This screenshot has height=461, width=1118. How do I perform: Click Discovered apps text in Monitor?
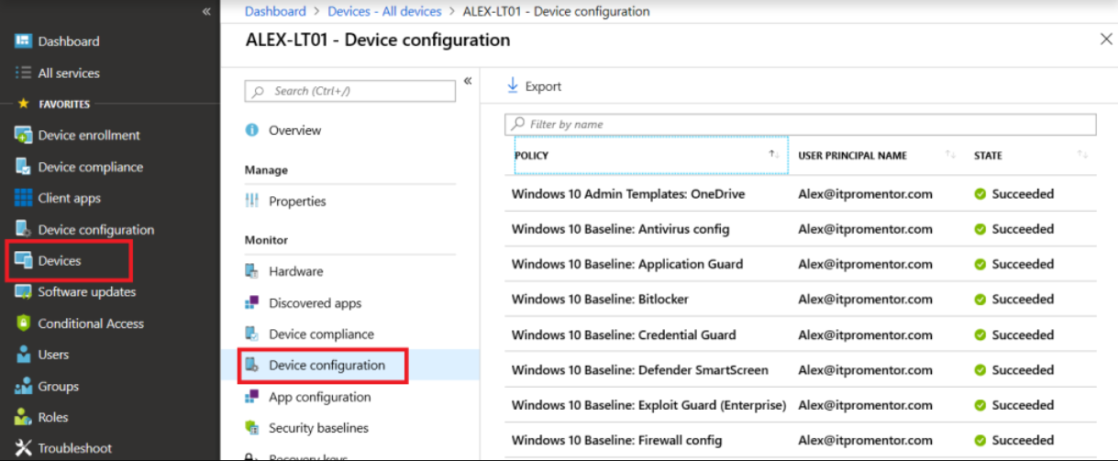coord(315,302)
